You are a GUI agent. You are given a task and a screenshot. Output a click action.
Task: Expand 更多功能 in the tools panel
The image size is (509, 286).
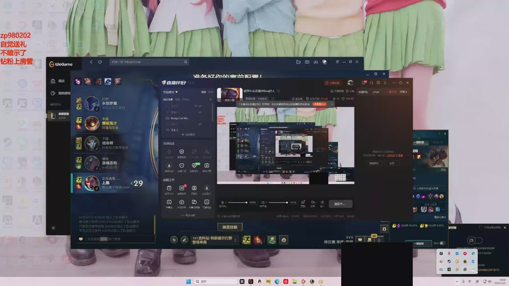pyautogui.click(x=188, y=215)
